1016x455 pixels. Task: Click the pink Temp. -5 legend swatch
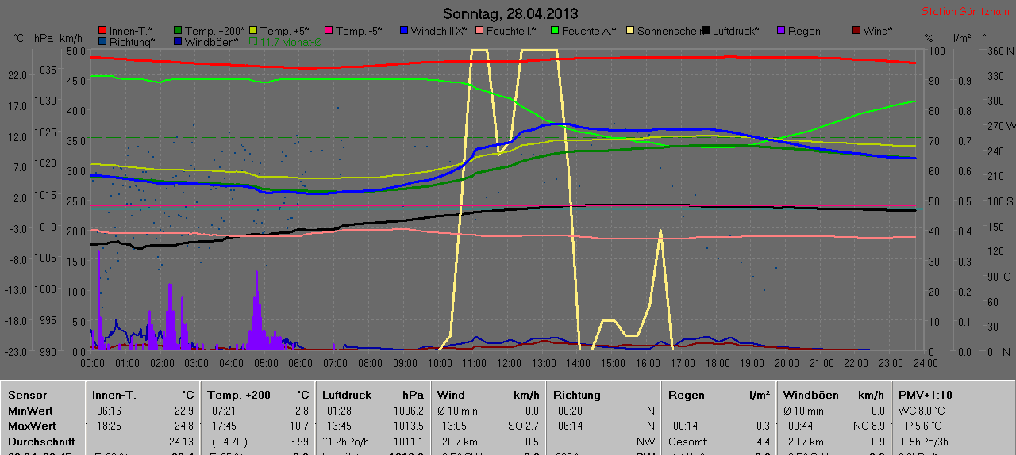(x=329, y=31)
